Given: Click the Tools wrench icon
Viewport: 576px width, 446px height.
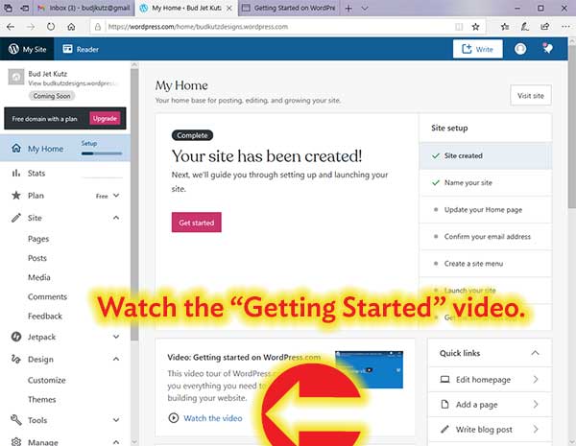Looking at the screenshot, I should click(15, 420).
